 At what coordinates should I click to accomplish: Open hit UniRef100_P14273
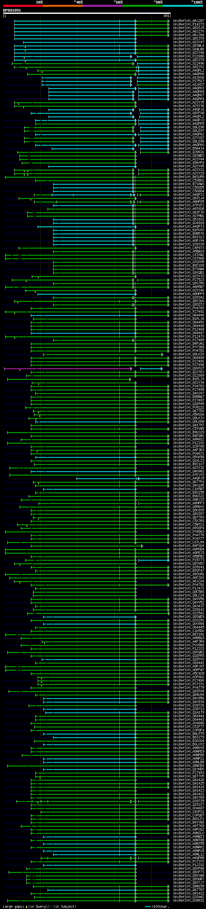pos(189,25)
